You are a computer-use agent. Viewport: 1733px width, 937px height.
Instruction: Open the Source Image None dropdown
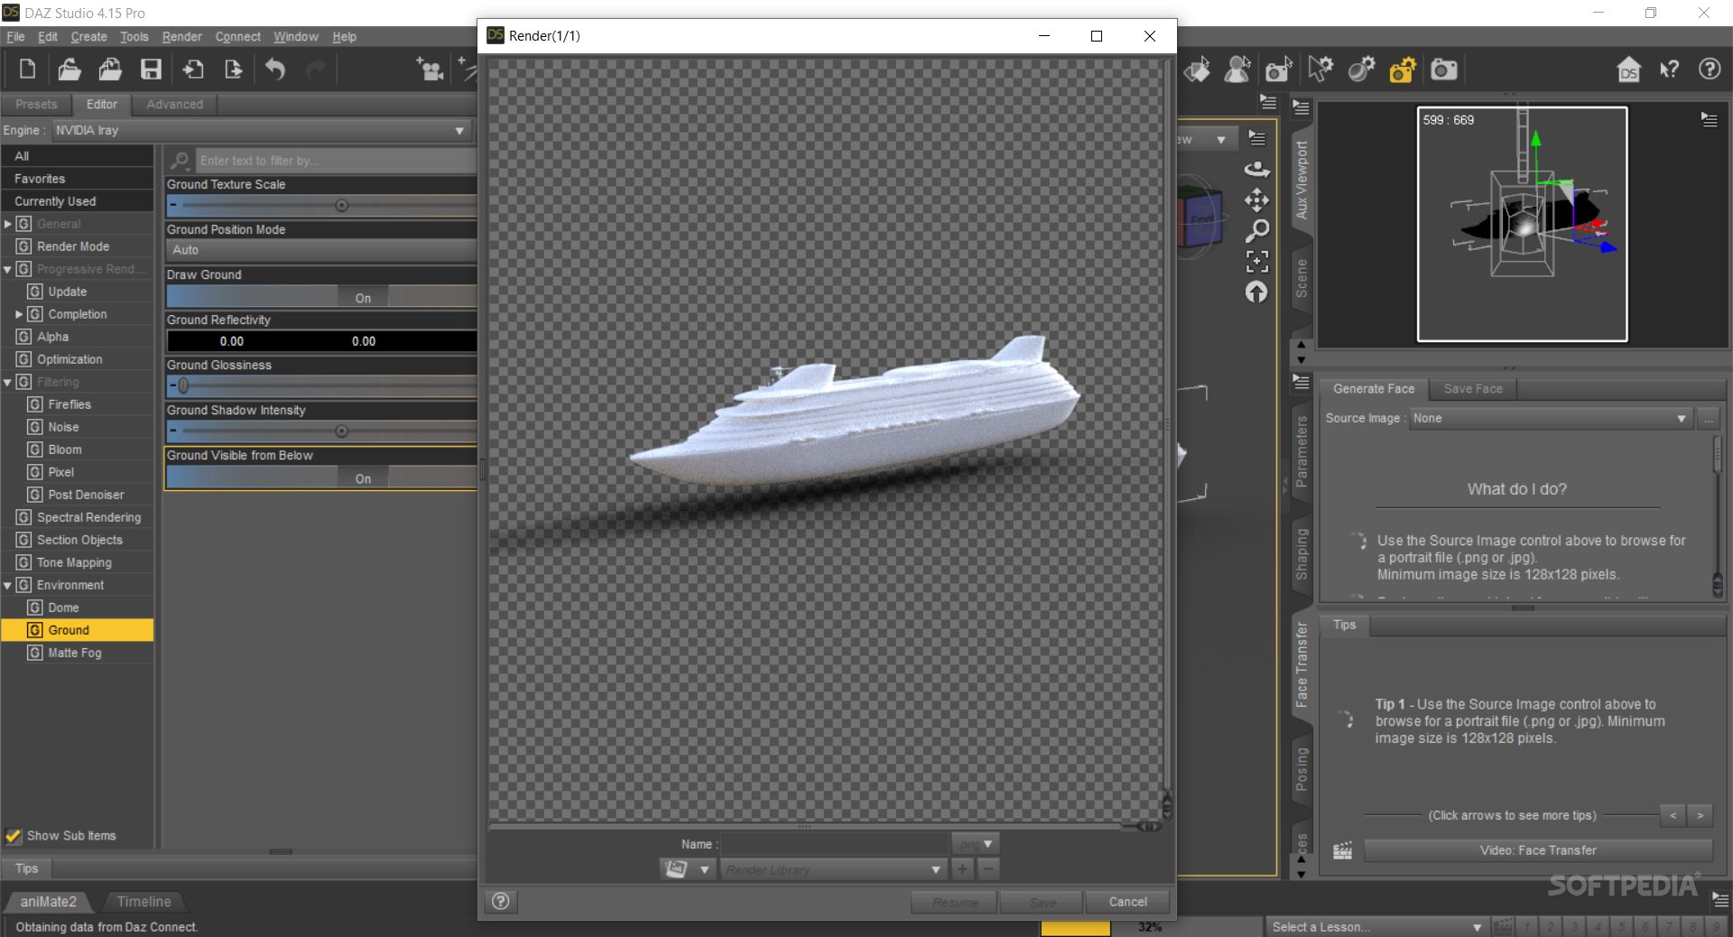(1551, 418)
